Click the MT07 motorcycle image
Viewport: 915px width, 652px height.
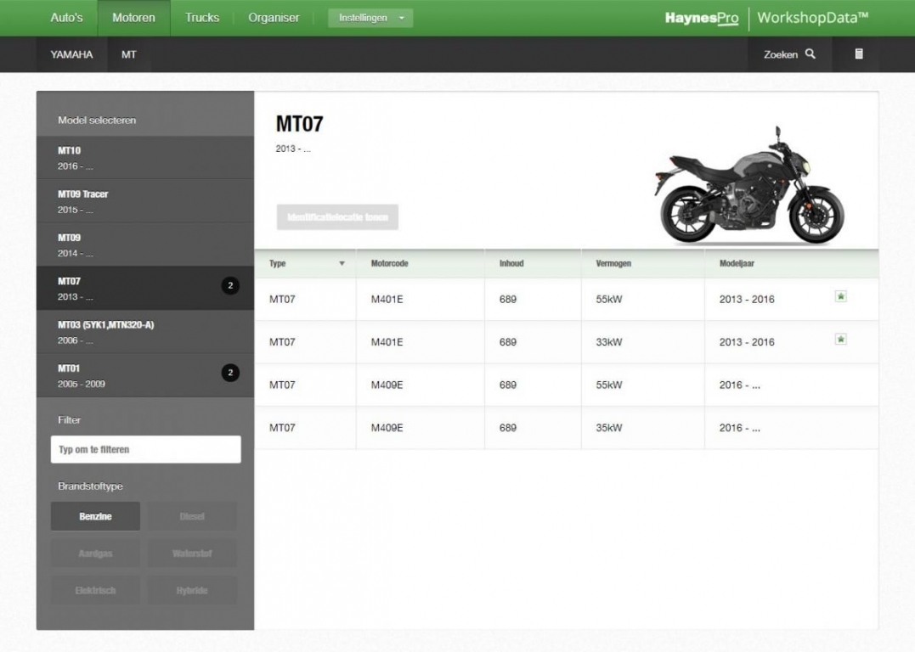(750, 184)
